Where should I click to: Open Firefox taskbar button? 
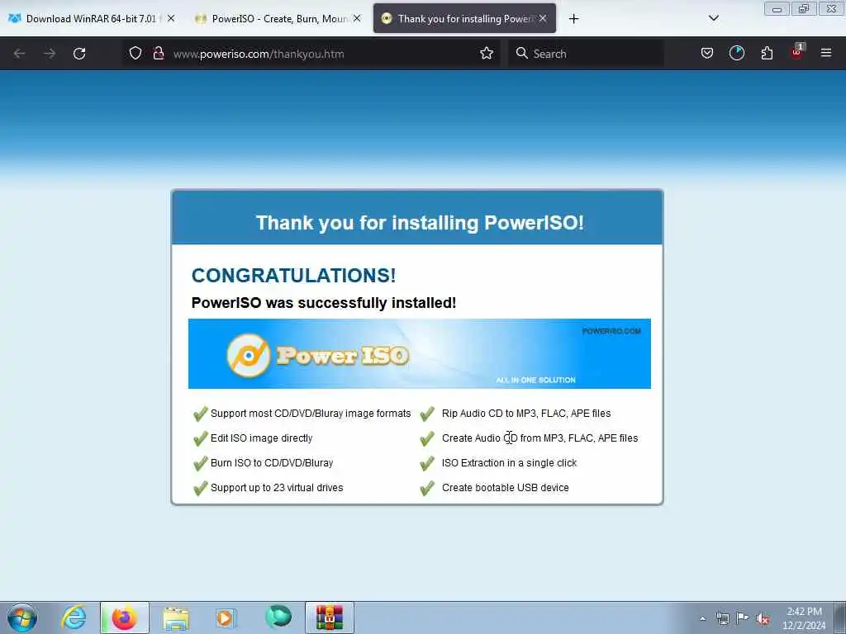pyautogui.click(x=124, y=617)
